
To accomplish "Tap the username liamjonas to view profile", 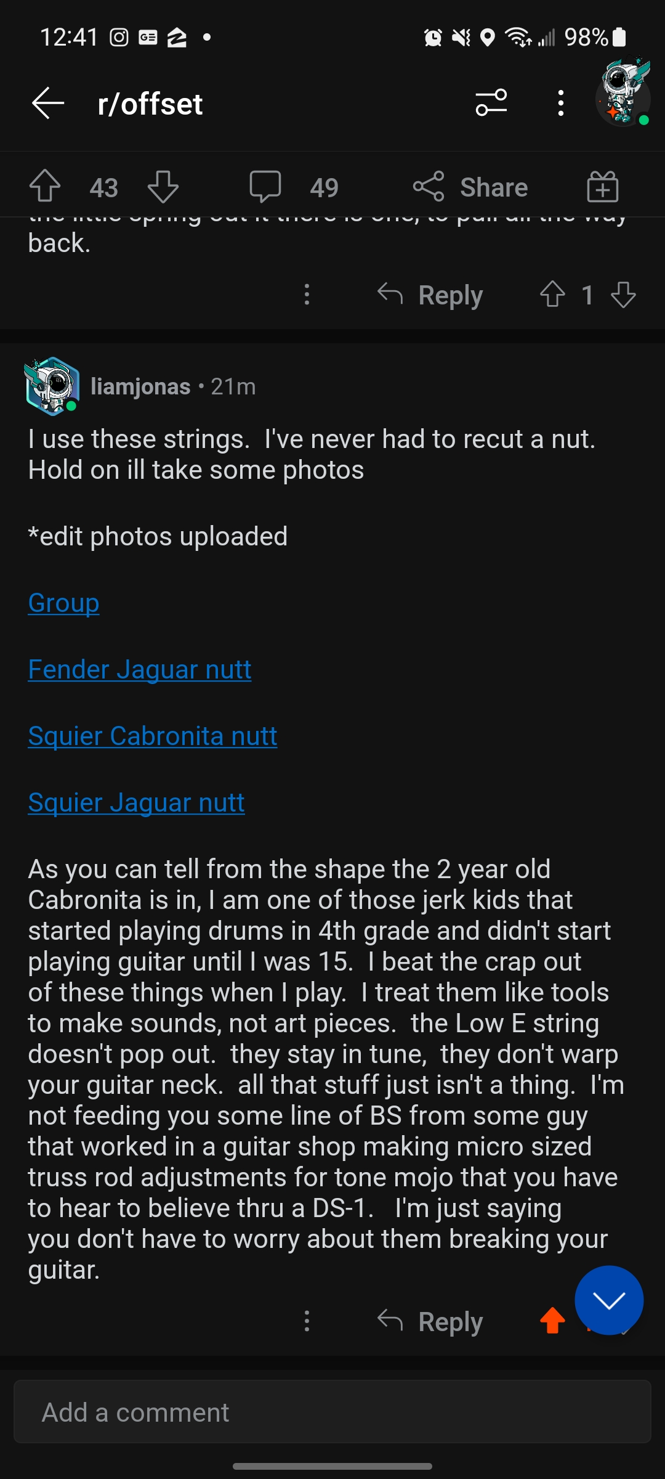I will tap(140, 386).
